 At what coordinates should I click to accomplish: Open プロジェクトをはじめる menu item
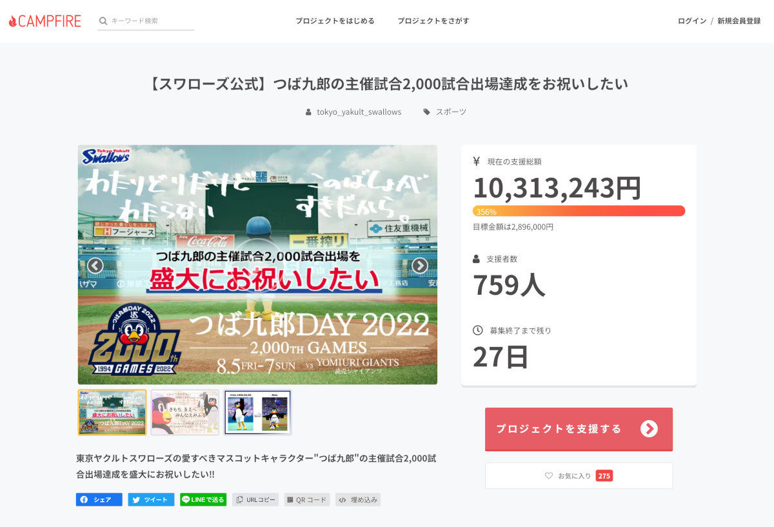coord(335,21)
